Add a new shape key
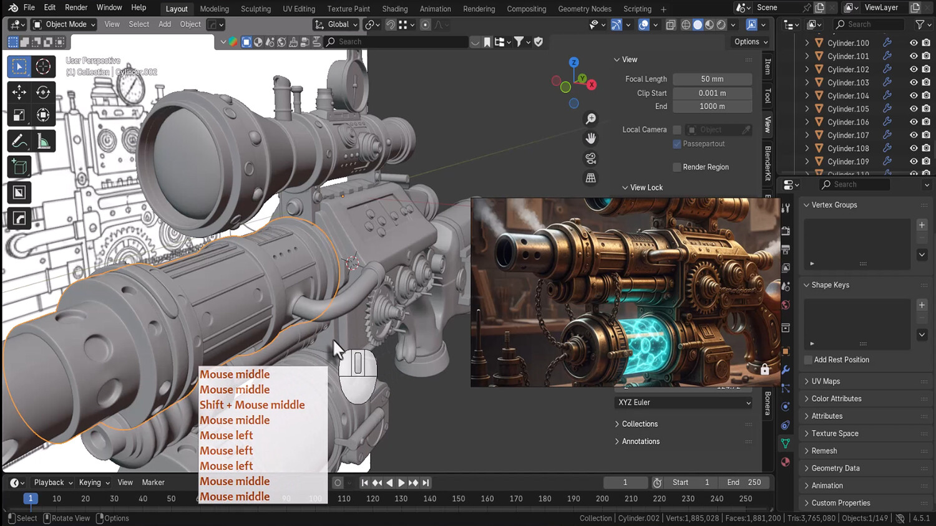 click(x=922, y=305)
